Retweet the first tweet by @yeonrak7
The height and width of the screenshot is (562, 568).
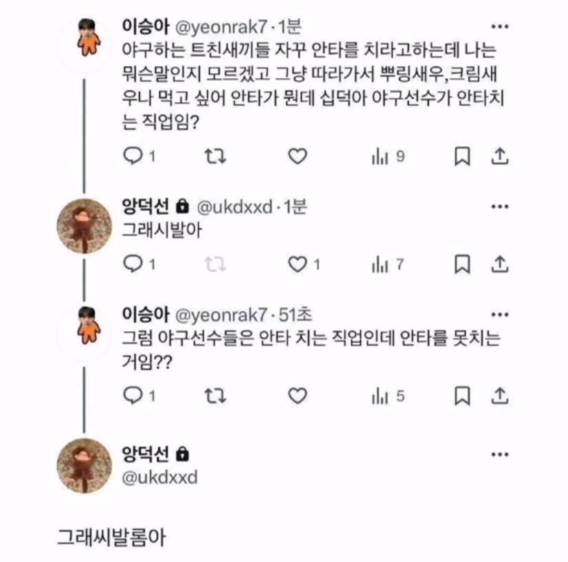(216, 156)
